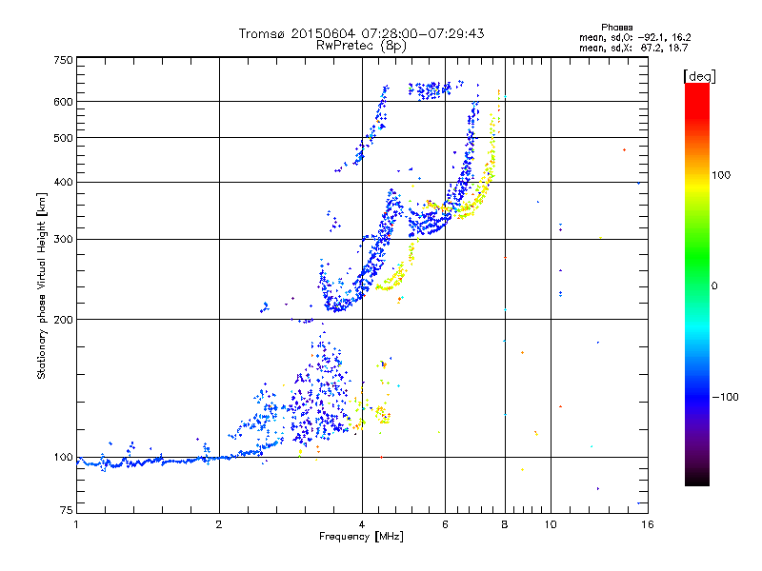
Task: Click the 'Stationary phase Virtual Height [km]' axis label
Action: tap(41, 285)
